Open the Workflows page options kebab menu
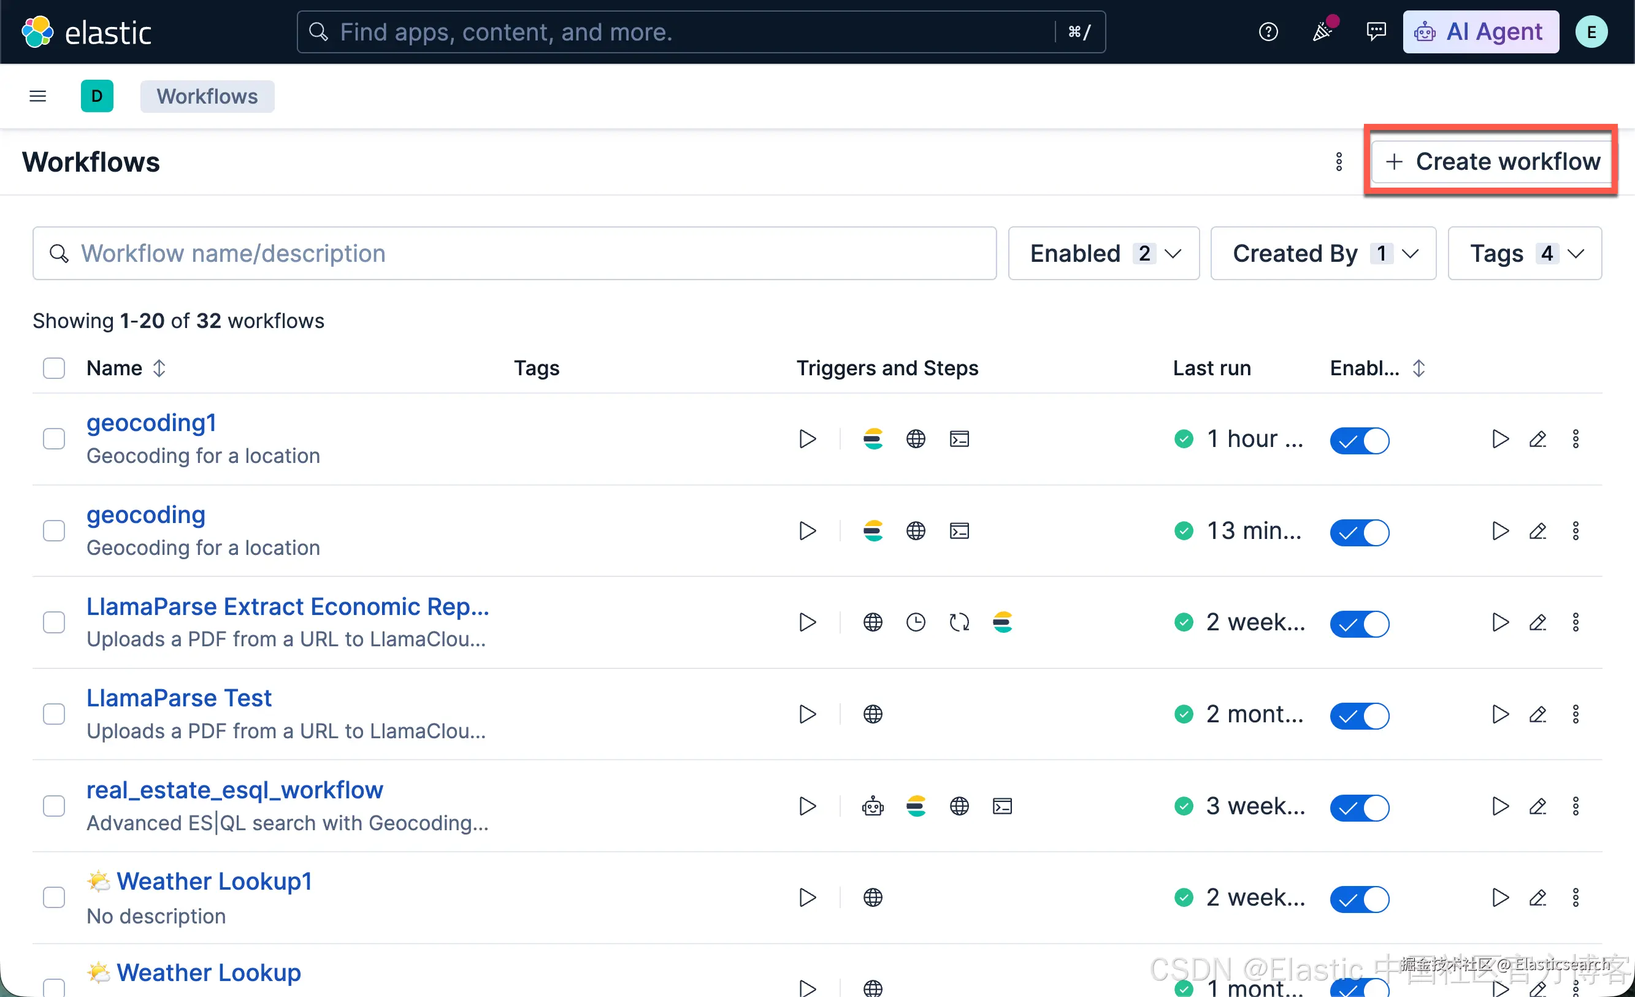The image size is (1635, 997). pyautogui.click(x=1338, y=162)
